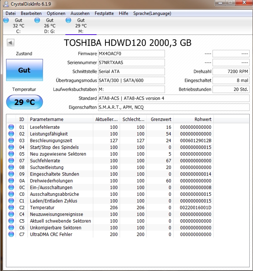Select raw value 000000000014 in Eingeschaltete Stunden row
The image size is (253, 271).
(x=195, y=174)
